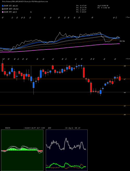Viewport: 130px width, 171px height.
Task: Click the 'ADX' indicator heading
Action: click(x=50, y=128)
